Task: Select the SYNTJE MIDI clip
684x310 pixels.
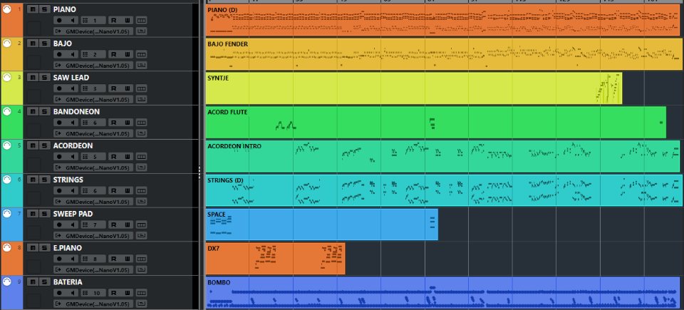Action: click(413, 88)
